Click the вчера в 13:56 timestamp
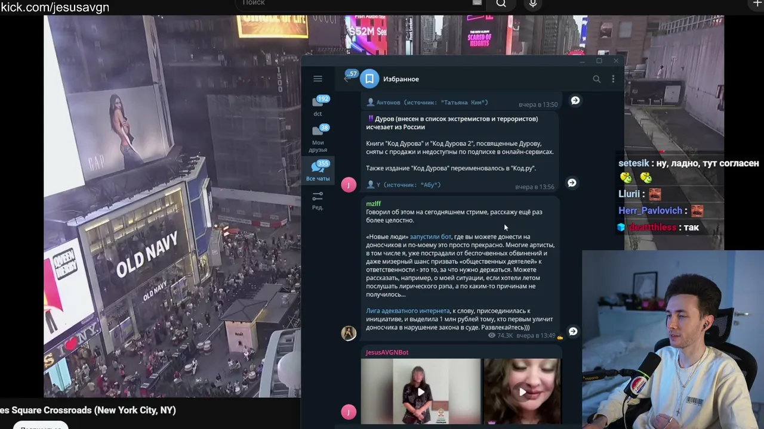Screen dimensions: 764x429 click(535, 187)
